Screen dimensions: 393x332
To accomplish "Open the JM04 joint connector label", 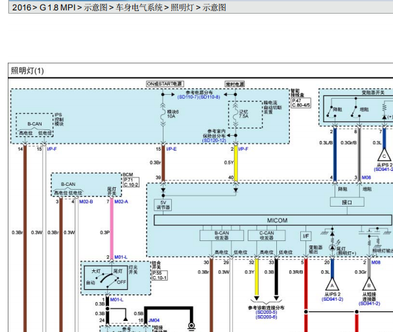I will pyautogui.click(x=154, y=320).
